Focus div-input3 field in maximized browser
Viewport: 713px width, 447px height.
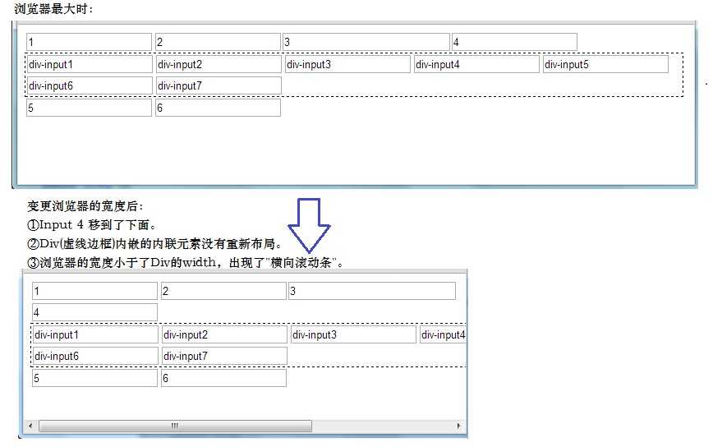(x=347, y=64)
